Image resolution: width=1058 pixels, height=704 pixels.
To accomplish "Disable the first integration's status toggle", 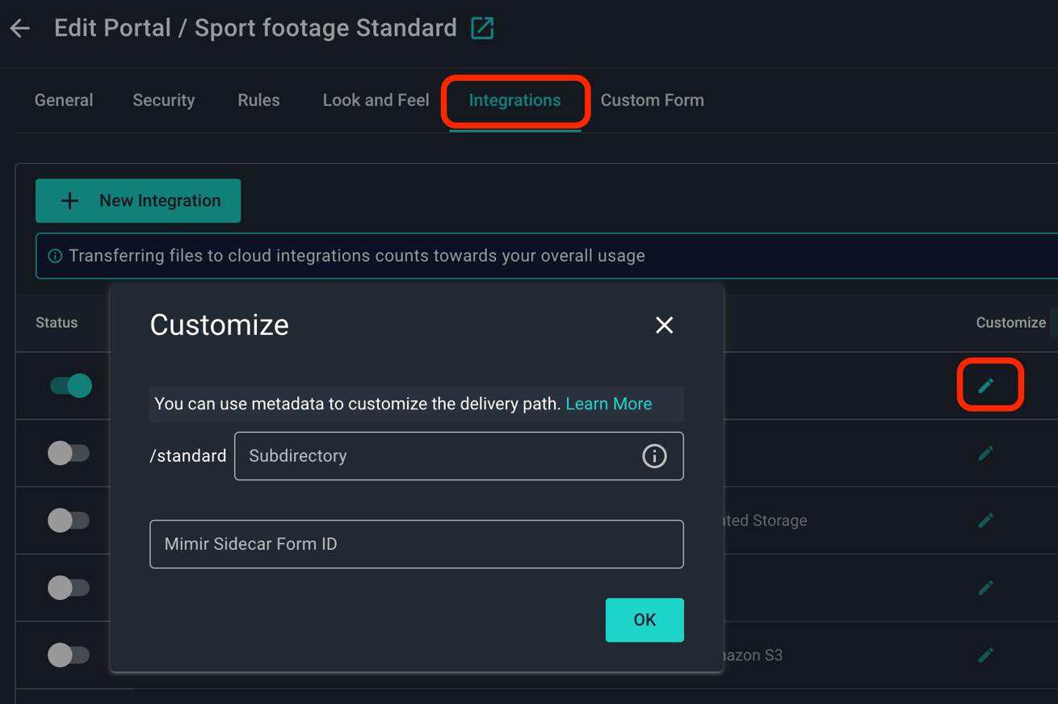I will (70, 385).
